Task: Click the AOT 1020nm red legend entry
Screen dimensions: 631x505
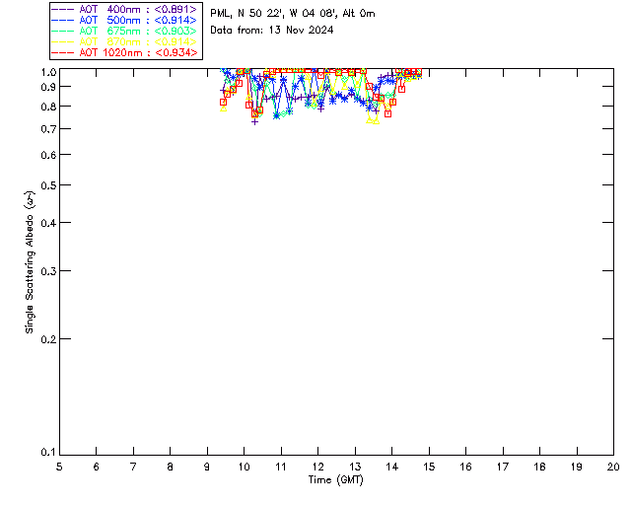Action: (x=124, y=52)
